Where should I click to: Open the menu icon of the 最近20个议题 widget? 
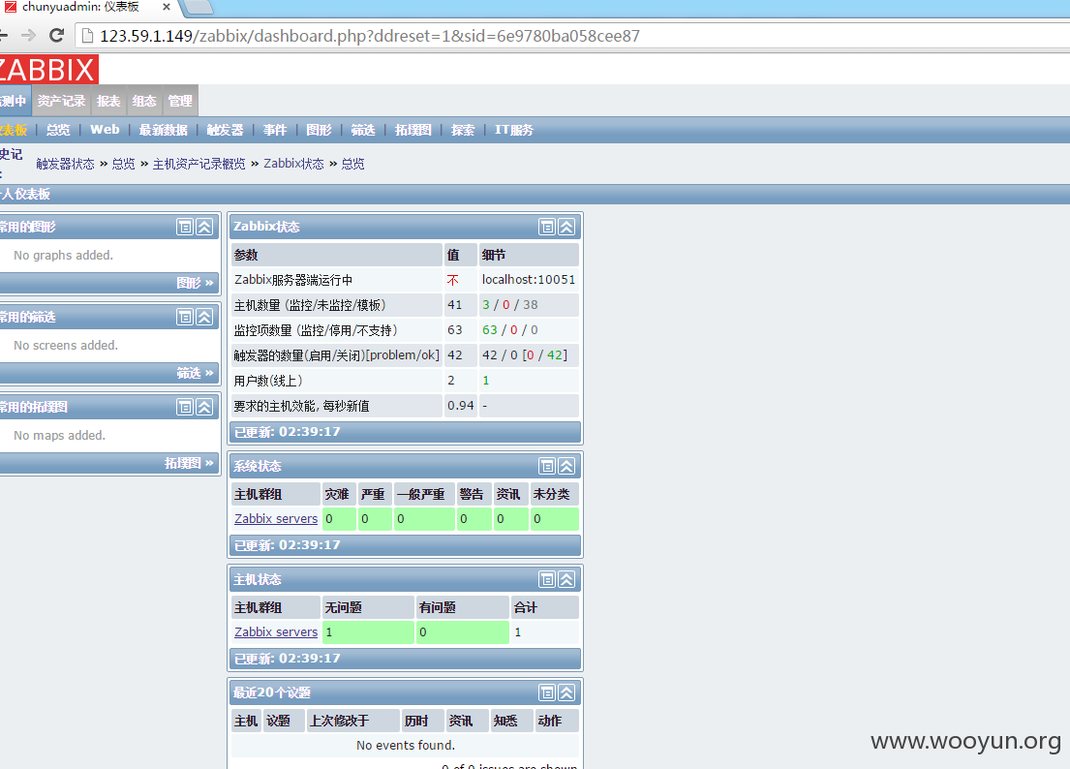pyautogui.click(x=547, y=692)
